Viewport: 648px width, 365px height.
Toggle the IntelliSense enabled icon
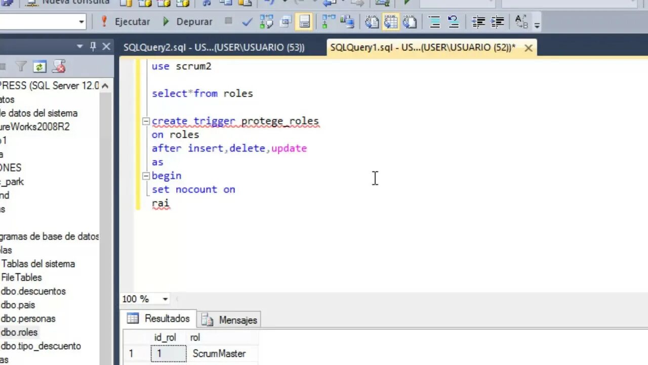pos(304,22)
